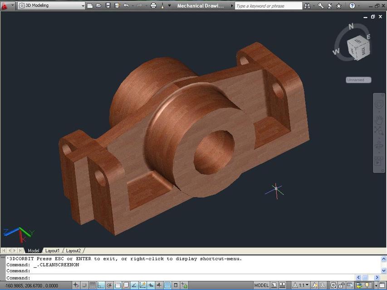Open the Pan tool in the navigation bar
This screenshot has width=387, height=290.
tap(379, 120)
